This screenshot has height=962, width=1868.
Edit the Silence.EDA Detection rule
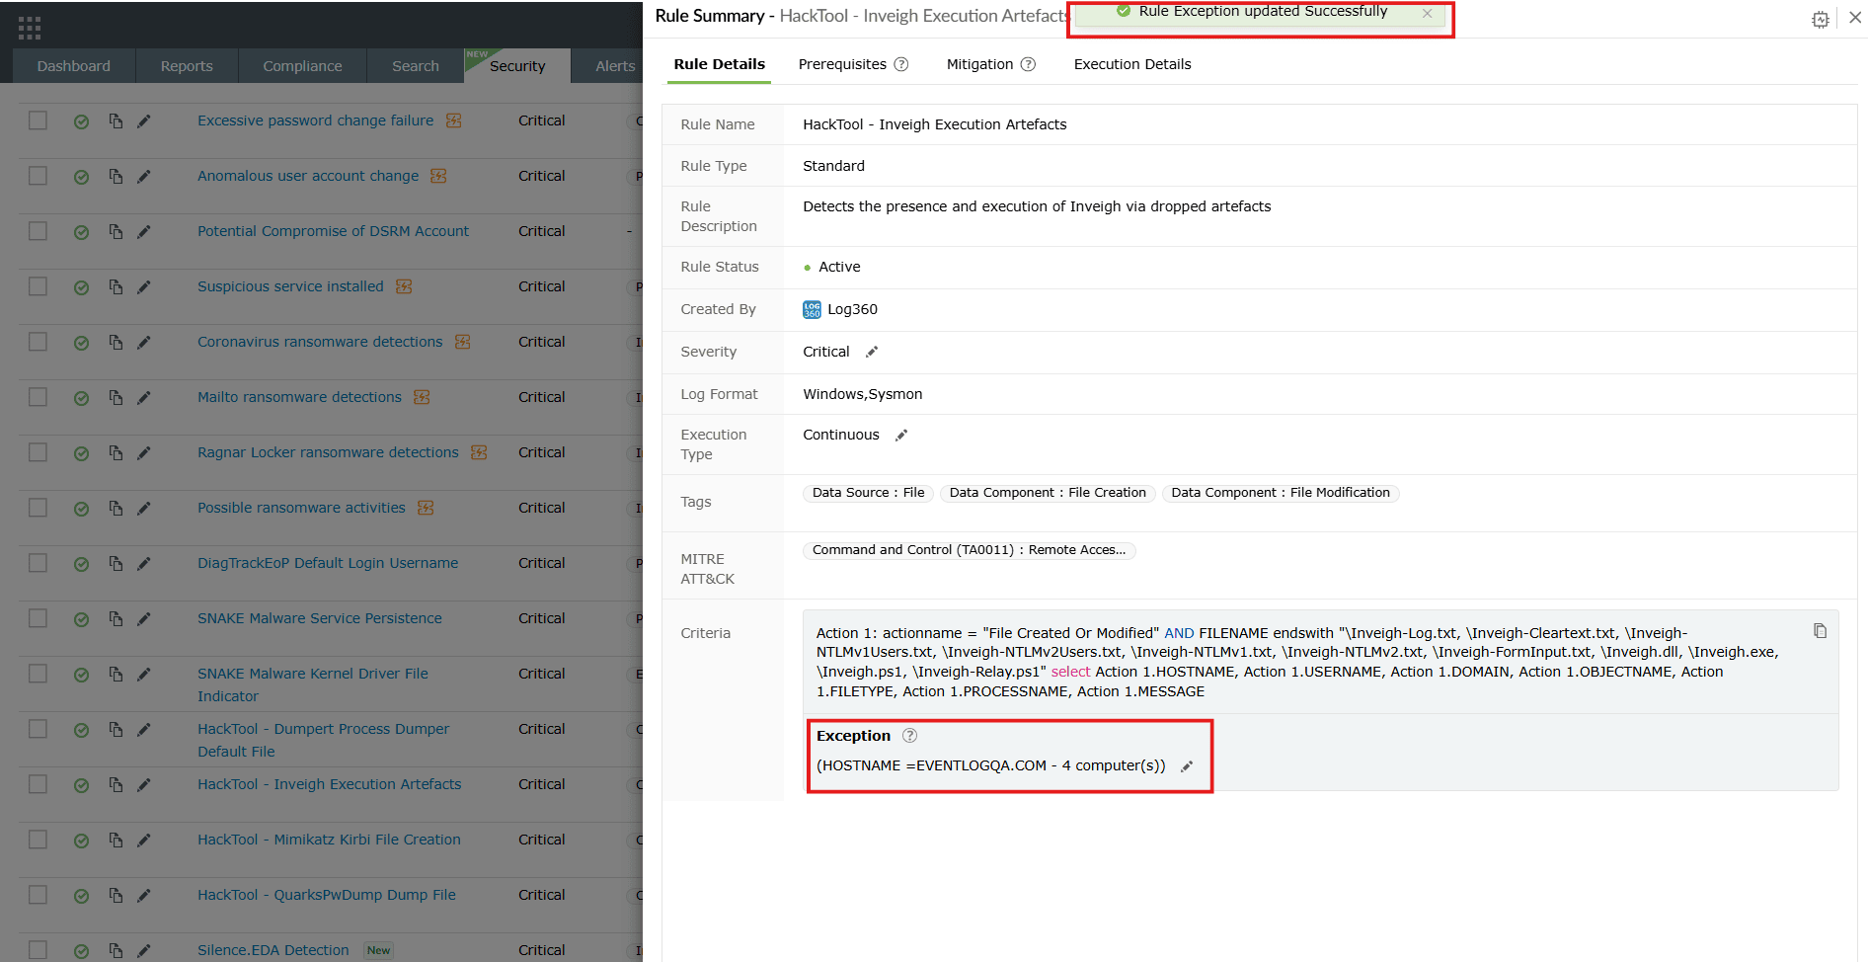click(x=144, y=950)
